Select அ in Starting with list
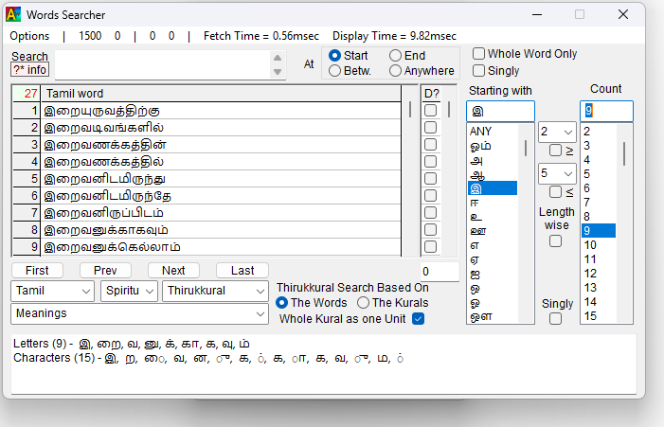The width and height of the screenshot is (664, 427). pyautogui.click(x=493, y=160)
